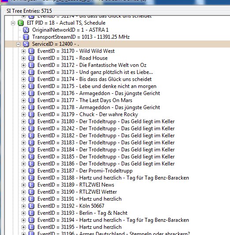Click the E icon for event 31176
This screenshot has width=230, height=235.
31,93
